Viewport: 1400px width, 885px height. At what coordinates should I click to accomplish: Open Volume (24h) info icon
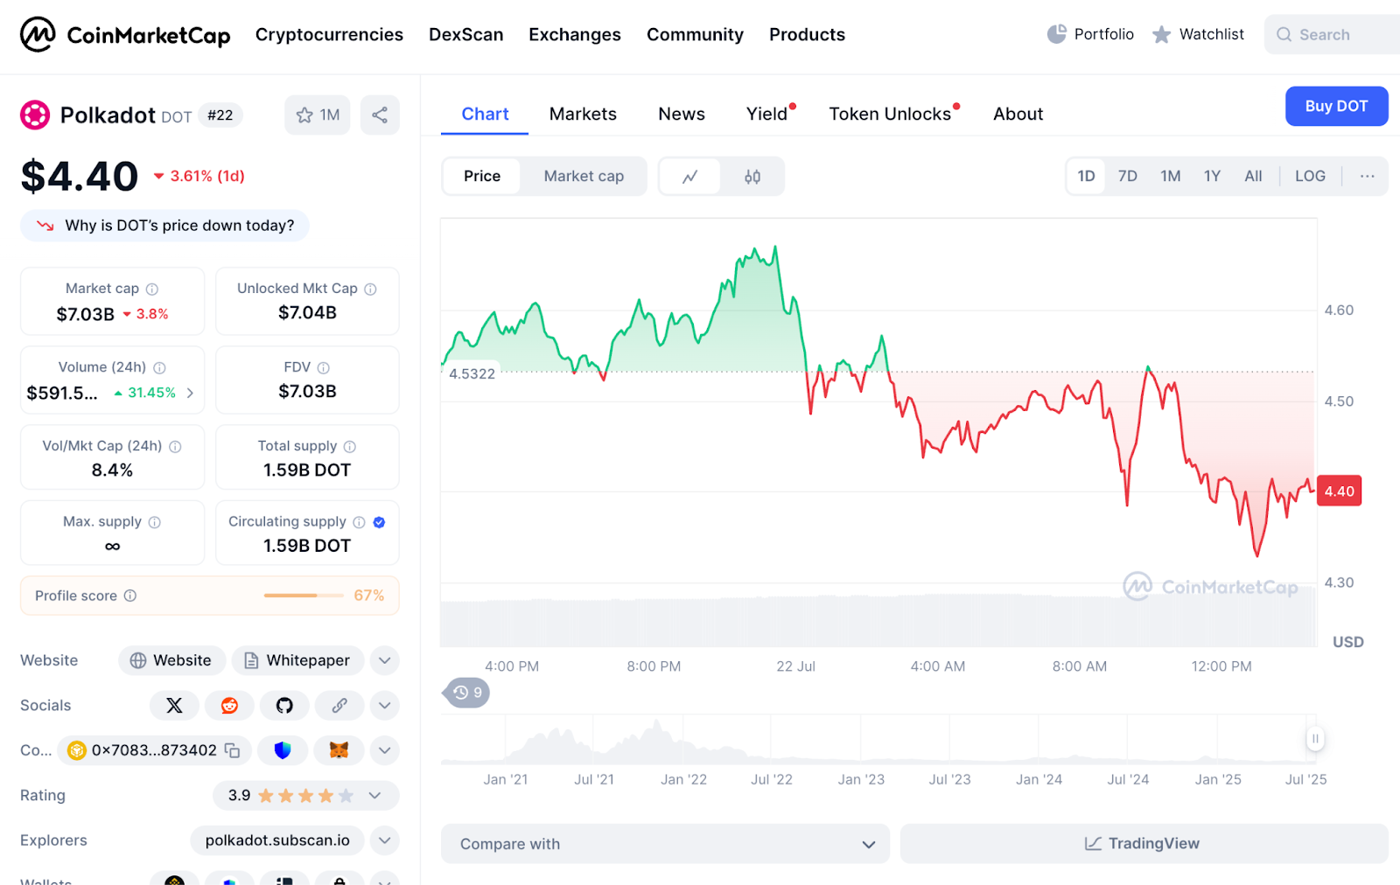[159, 367]
